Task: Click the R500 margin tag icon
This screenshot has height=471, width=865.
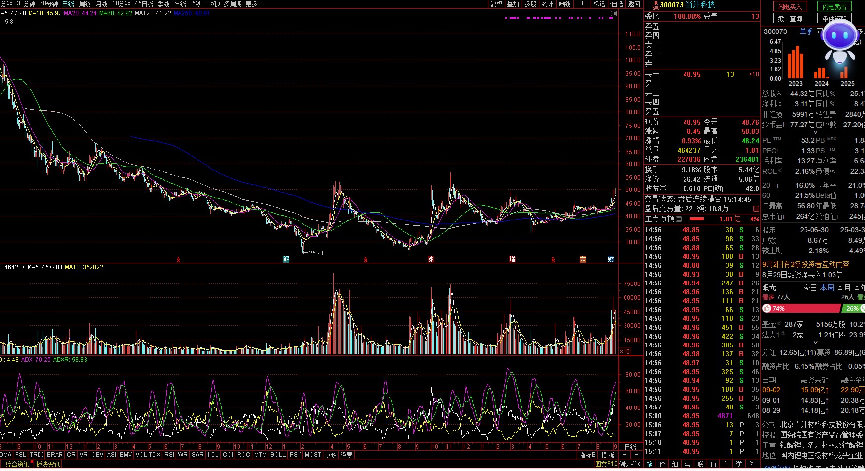Action: (656, 5)
